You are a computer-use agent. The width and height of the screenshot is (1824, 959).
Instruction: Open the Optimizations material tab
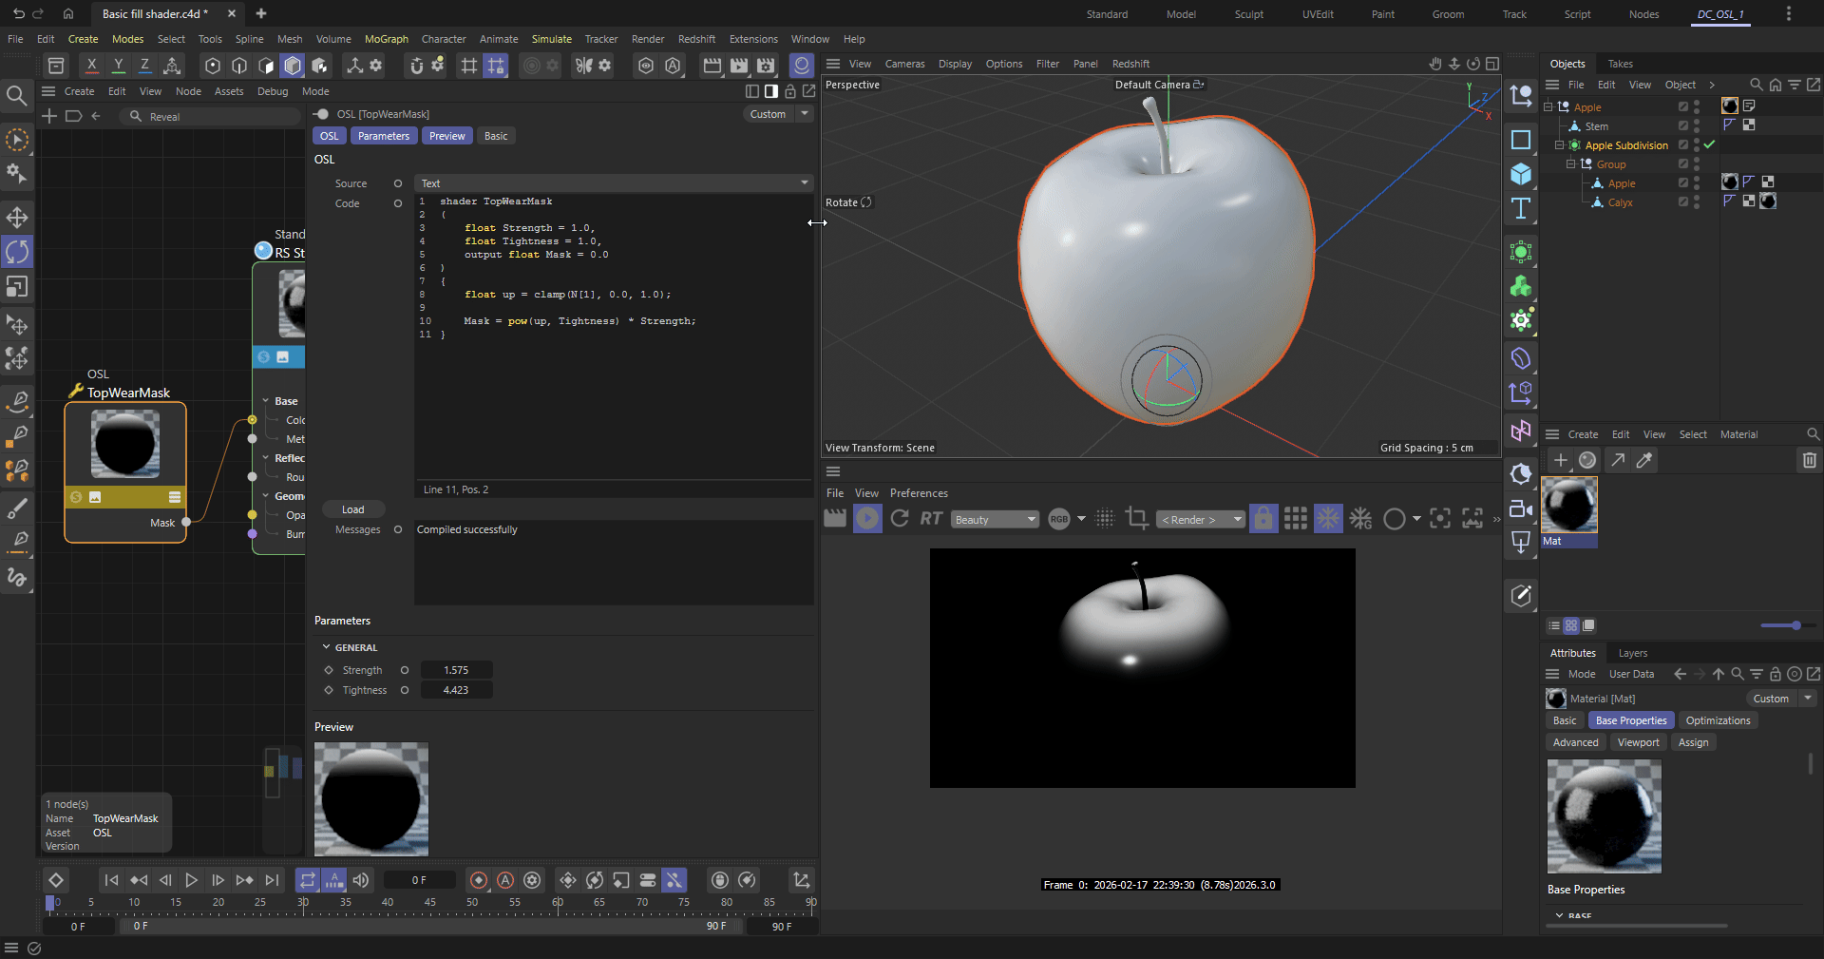[1718, 720]
